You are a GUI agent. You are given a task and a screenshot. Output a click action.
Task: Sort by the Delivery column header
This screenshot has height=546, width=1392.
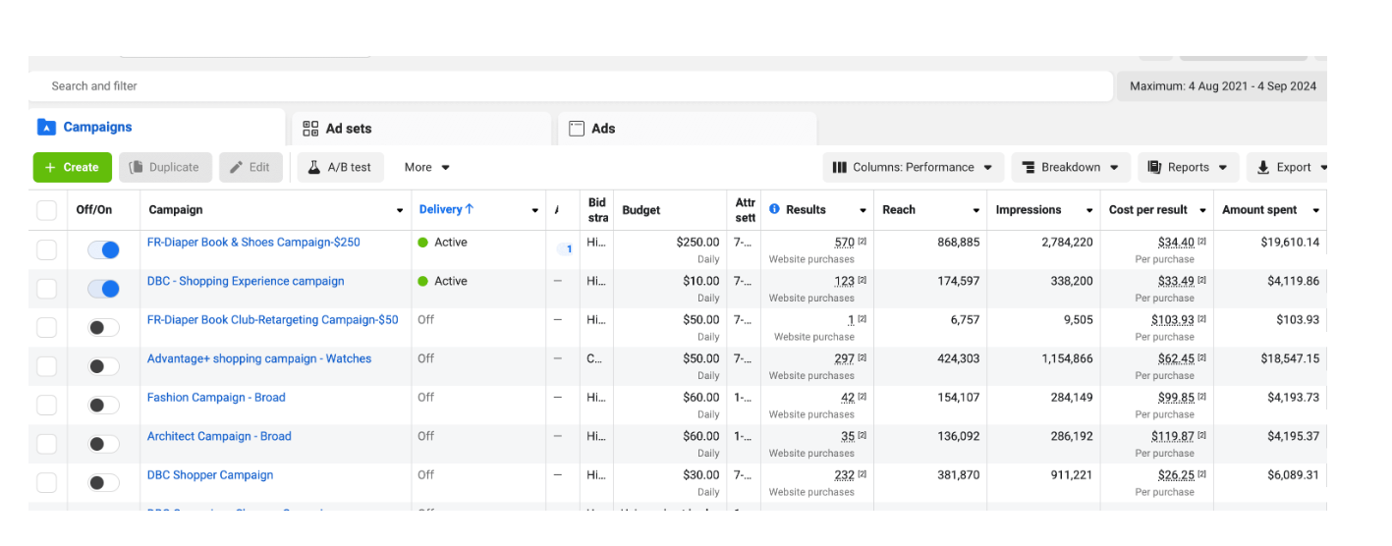click(x=446, y=210)
